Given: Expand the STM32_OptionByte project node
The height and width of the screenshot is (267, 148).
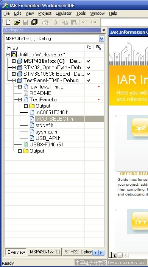Looking at the screenshot, I should tap(14, 67).
